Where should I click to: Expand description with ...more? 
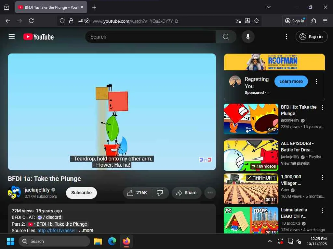[86, 231]
